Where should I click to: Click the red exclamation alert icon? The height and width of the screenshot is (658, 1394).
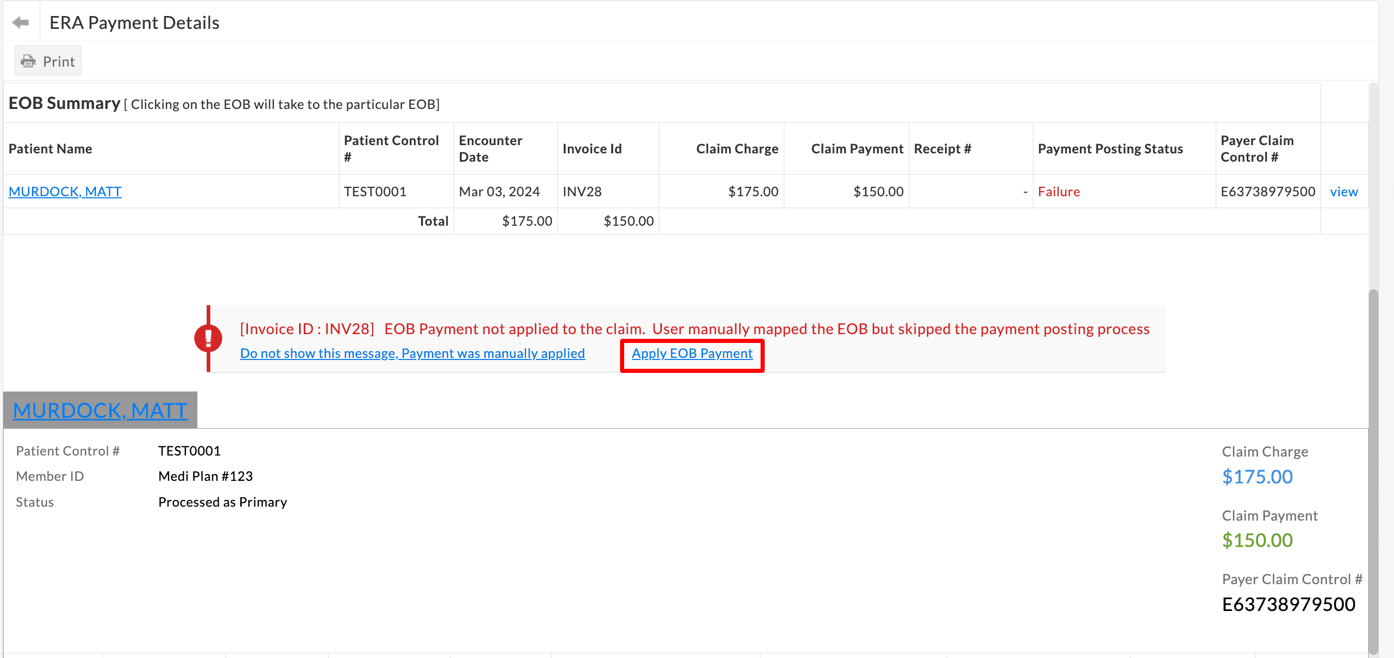209,338
